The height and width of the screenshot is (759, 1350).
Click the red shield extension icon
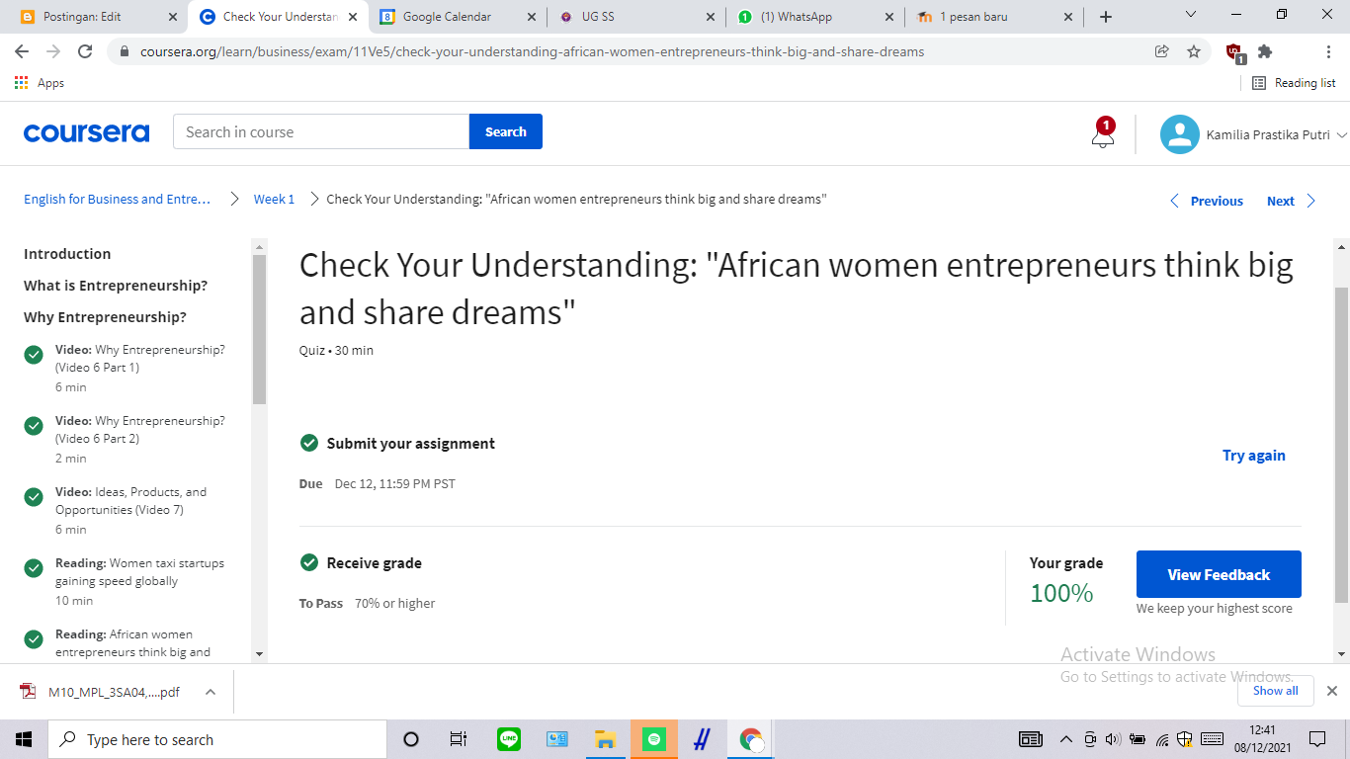[1234, 52]
